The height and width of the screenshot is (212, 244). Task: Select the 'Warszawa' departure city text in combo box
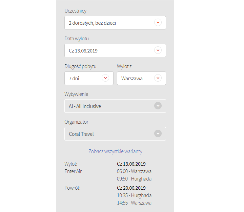(x=132, y=79)
